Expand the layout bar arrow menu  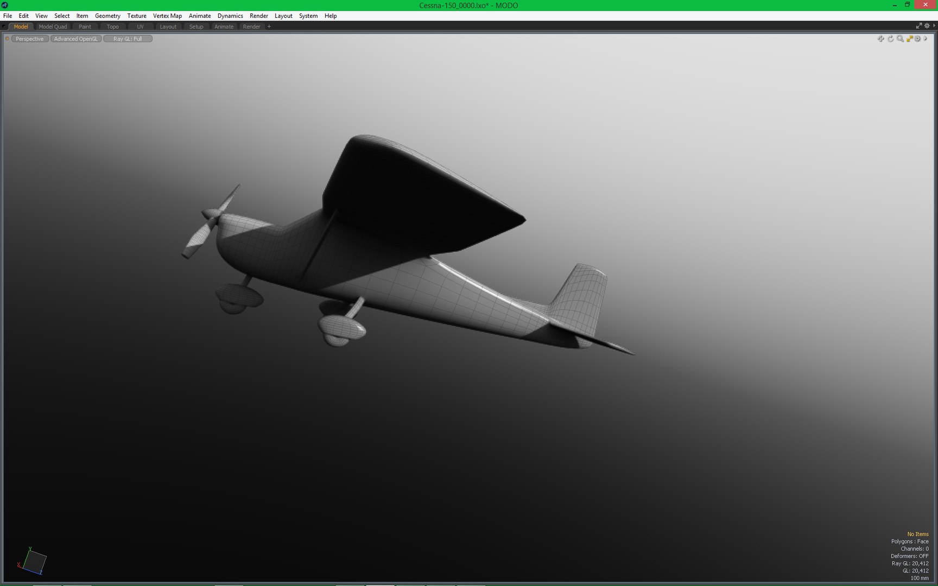click(x=934, y=26)
